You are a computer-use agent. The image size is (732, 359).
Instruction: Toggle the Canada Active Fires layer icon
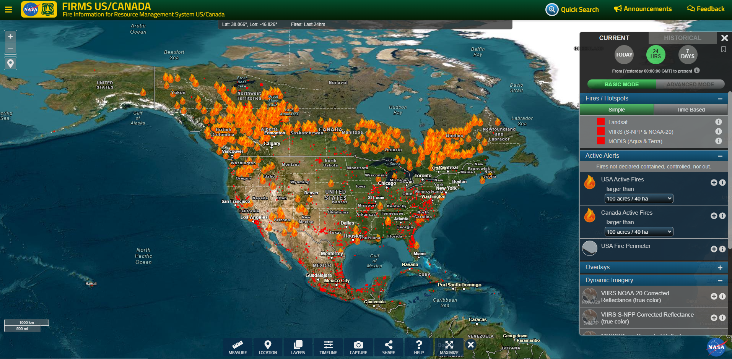click(590, 215)
